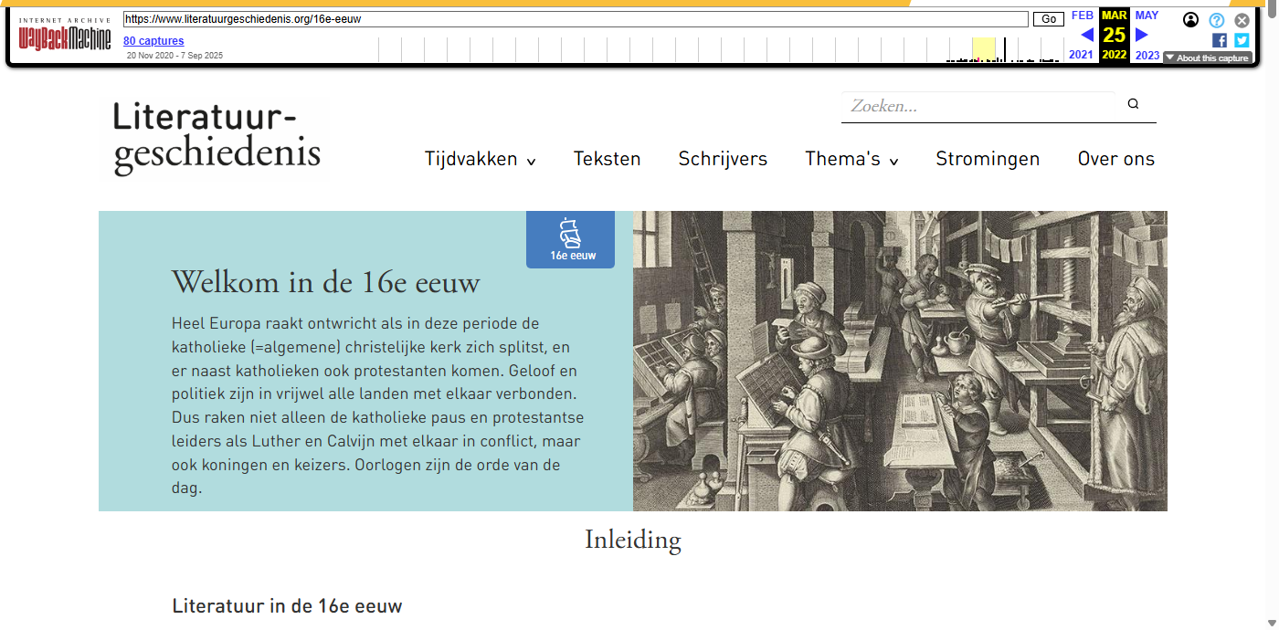Screen dimensions: 1279x630
Task: Open Wayback help question mark icon
Action: click(x=1216, y=20)
